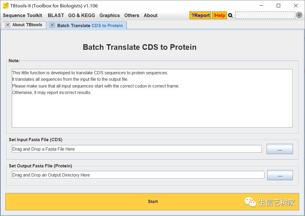This screenshot has height=216, width=305.
Task: Click the yellow Start button
Action: pyautogui.click(x=152, y=202)
